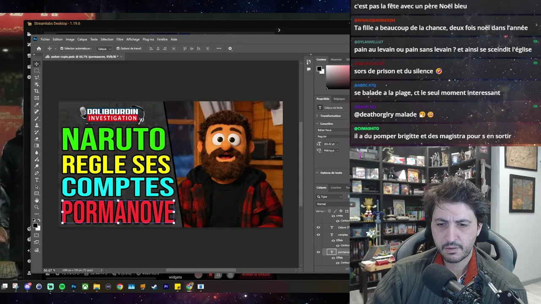Open Discord from the taskbar

pyautogui.click(x=27, y=287)
